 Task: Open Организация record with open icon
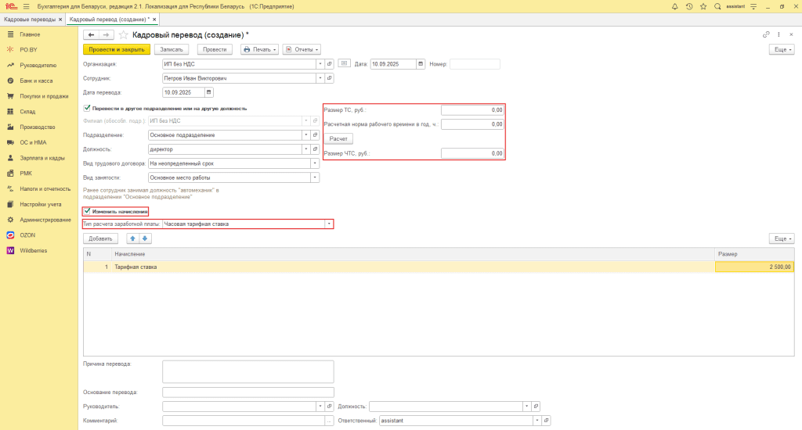point(330,64)
